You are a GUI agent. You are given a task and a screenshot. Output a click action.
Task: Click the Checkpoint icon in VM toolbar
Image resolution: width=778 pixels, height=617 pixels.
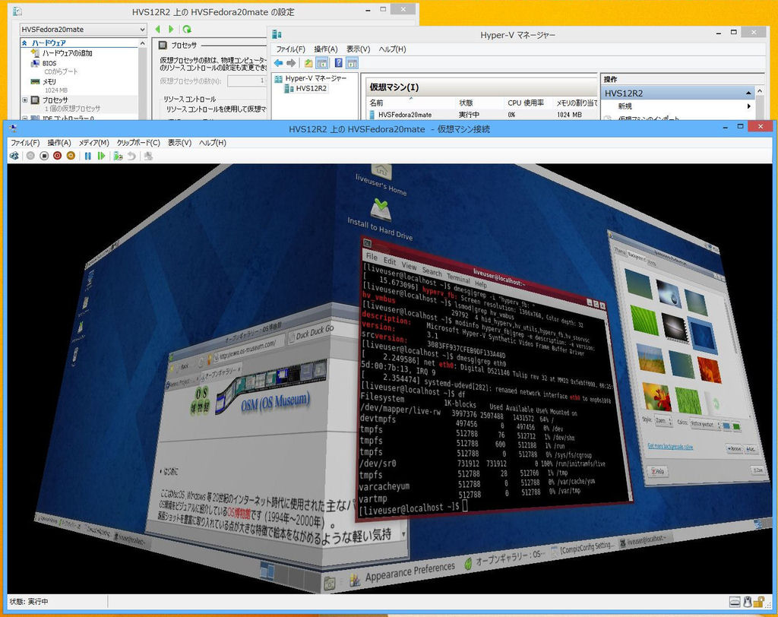(118, 156)
